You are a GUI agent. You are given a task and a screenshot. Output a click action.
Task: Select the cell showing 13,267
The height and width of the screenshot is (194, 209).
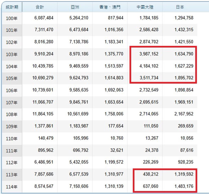pos(152,138)
